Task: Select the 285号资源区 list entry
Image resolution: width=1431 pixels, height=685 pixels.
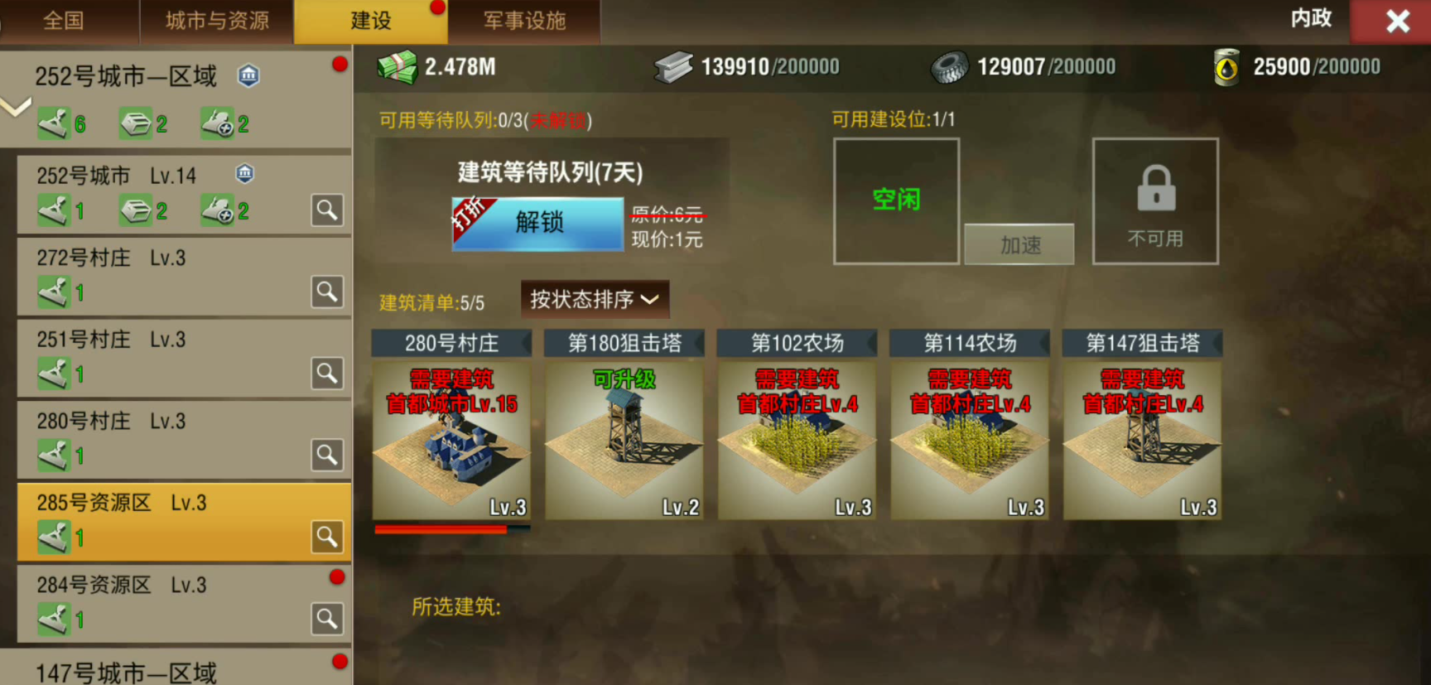Action: click(x=184, y=522)
